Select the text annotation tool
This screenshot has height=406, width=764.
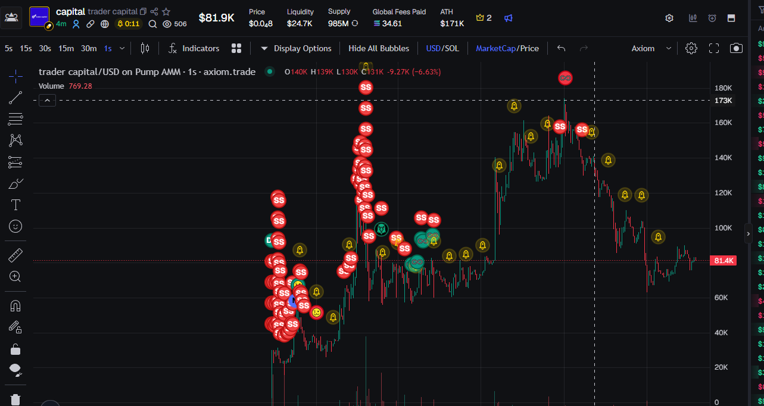15,205
